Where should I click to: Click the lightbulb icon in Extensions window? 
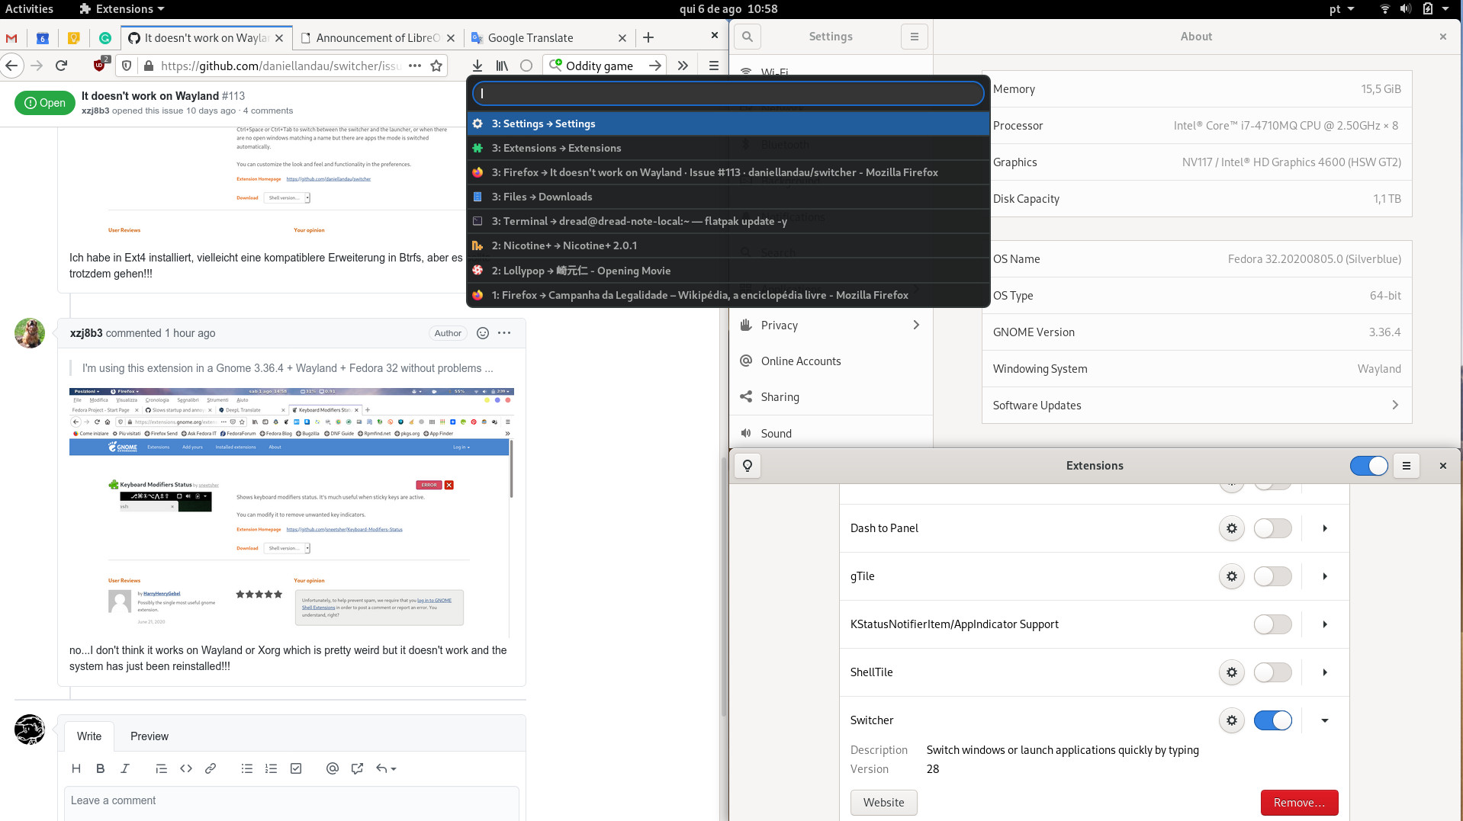748,466
